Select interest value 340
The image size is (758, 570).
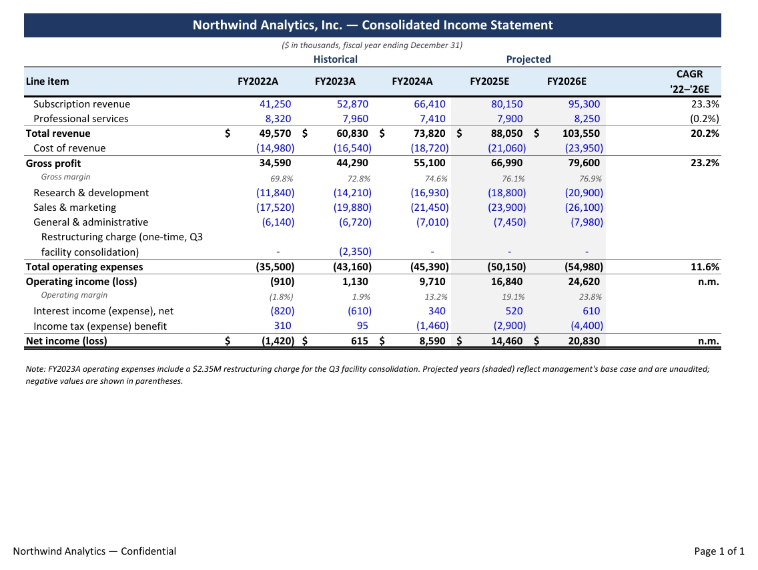pyautogui.click(x=436, y=311)
